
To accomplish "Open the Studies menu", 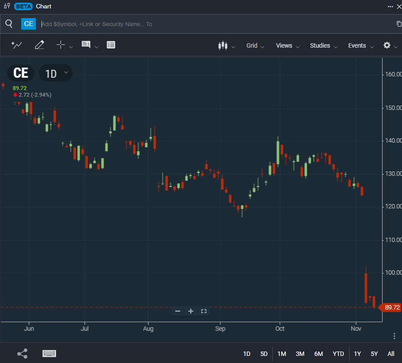I will (x=323, y=45).
